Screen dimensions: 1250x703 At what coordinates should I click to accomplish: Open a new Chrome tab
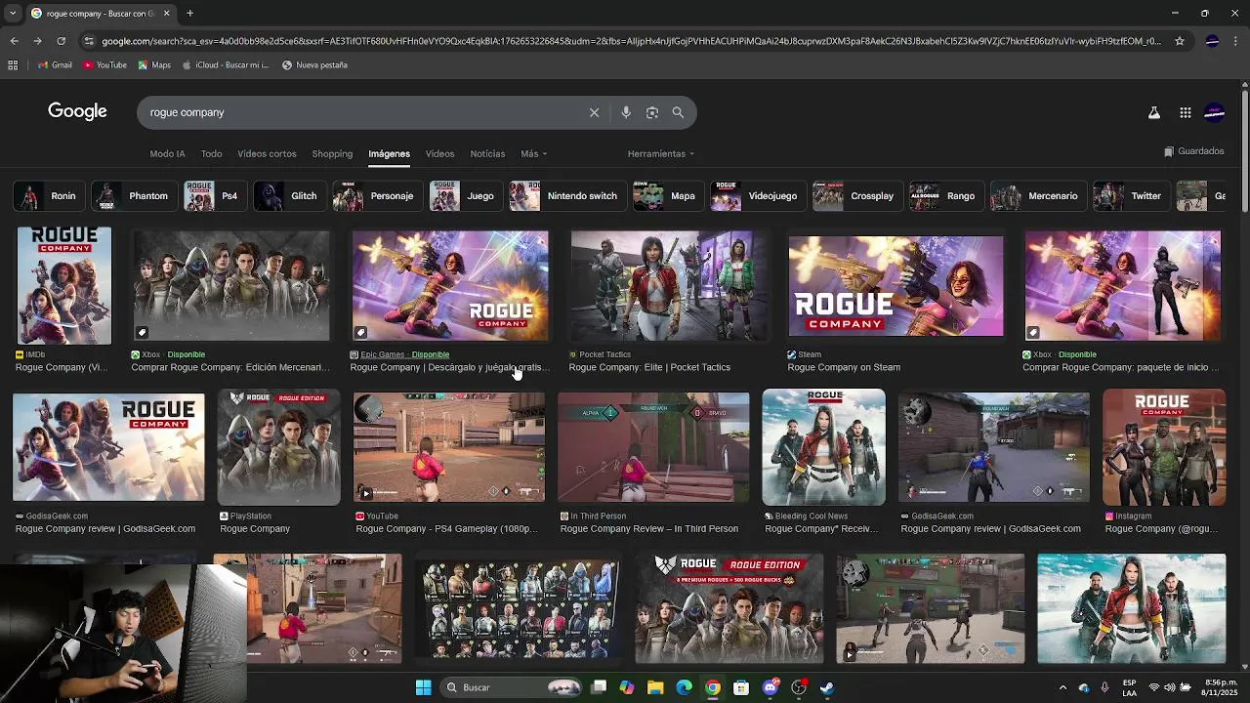(x=189, y=13)
